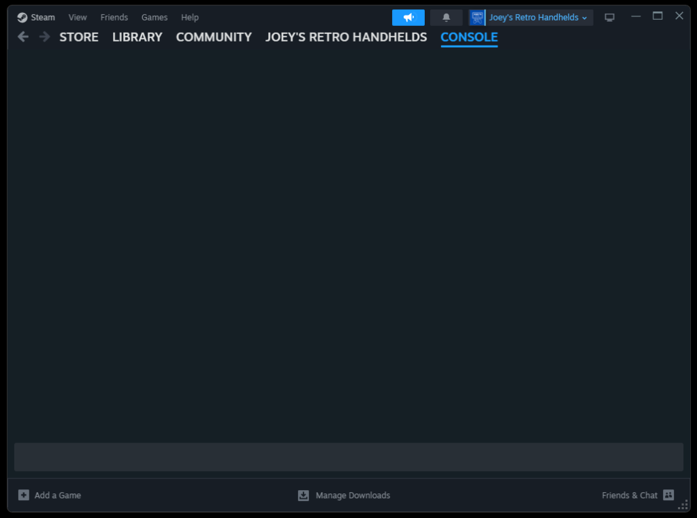697x518 pixels.
Task: Open the notifications bell
Action: pos(447,18)
